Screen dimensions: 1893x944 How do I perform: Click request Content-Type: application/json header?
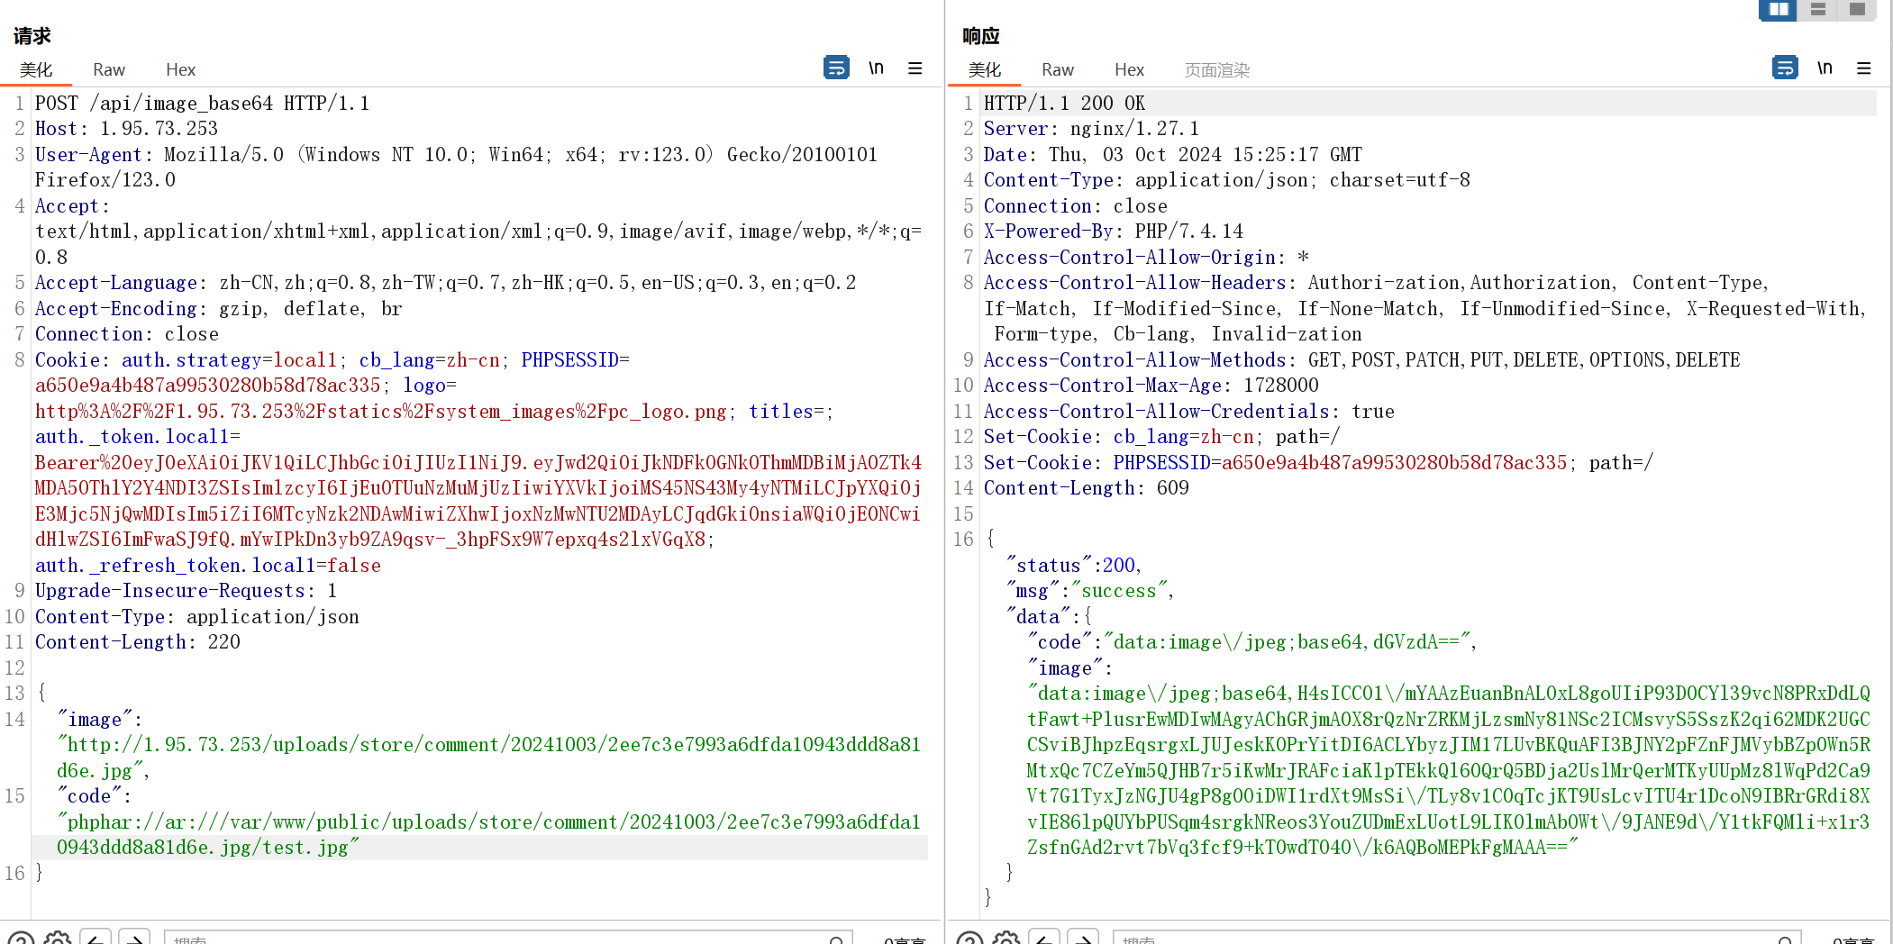197,616
